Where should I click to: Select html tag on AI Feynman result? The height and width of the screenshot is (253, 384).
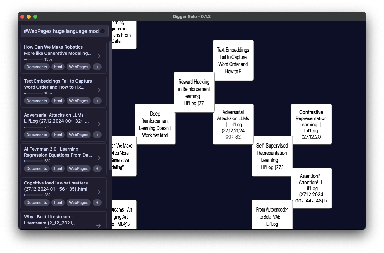point(58,169)
